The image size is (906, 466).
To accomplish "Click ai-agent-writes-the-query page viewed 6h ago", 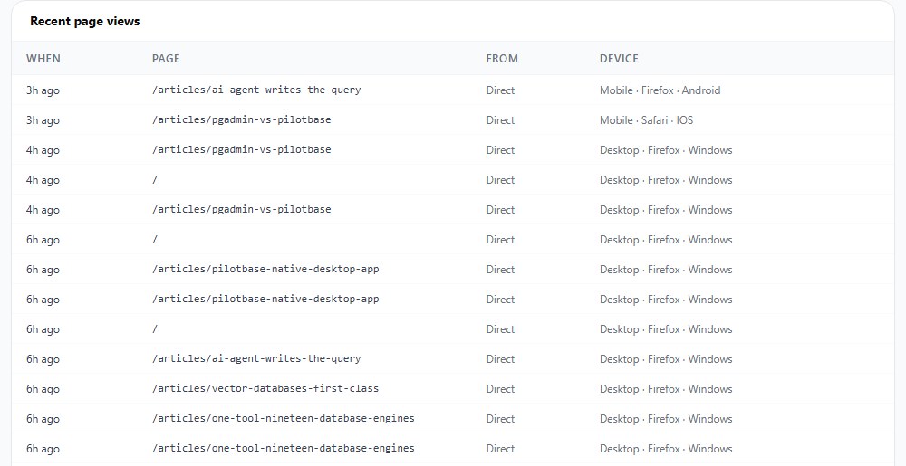I will (256, 358).
